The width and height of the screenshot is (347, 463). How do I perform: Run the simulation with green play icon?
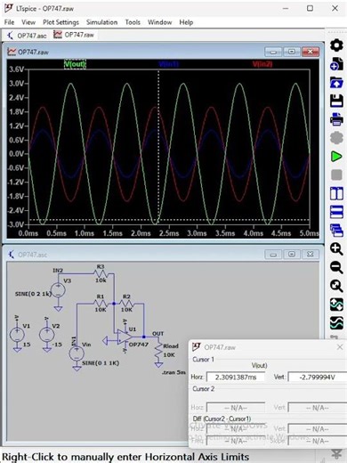[336, 157]
